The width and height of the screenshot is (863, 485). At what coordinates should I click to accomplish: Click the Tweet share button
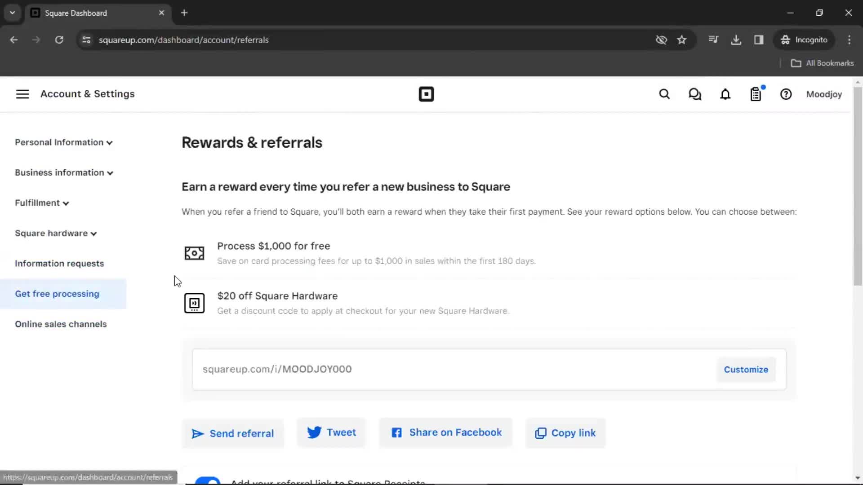[331, 432]
